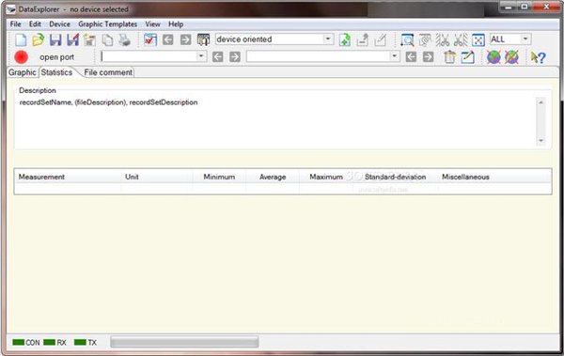Viewport: 564px width, 356px height.
Task: Select the Statistics tab
Action: pos(56,72)
